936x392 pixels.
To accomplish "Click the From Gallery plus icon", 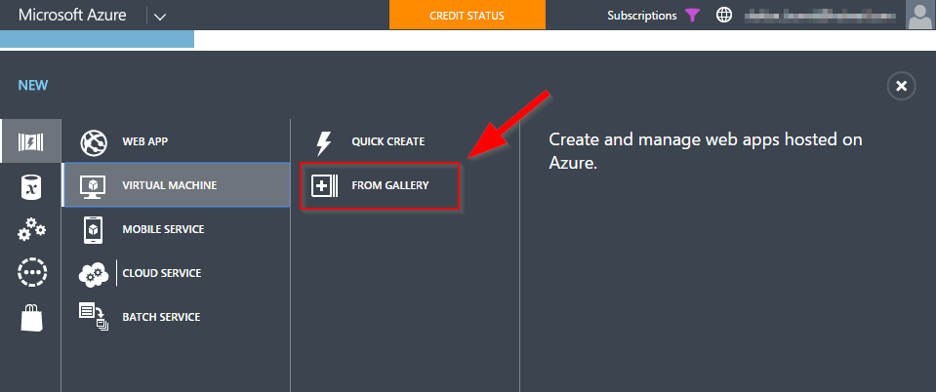I will pyautogui.click(x=325, y=185).
